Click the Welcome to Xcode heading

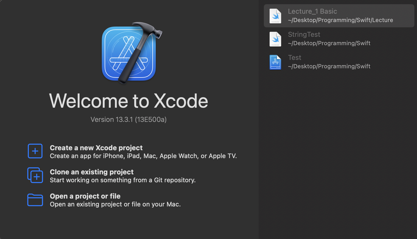click(129, 101)
